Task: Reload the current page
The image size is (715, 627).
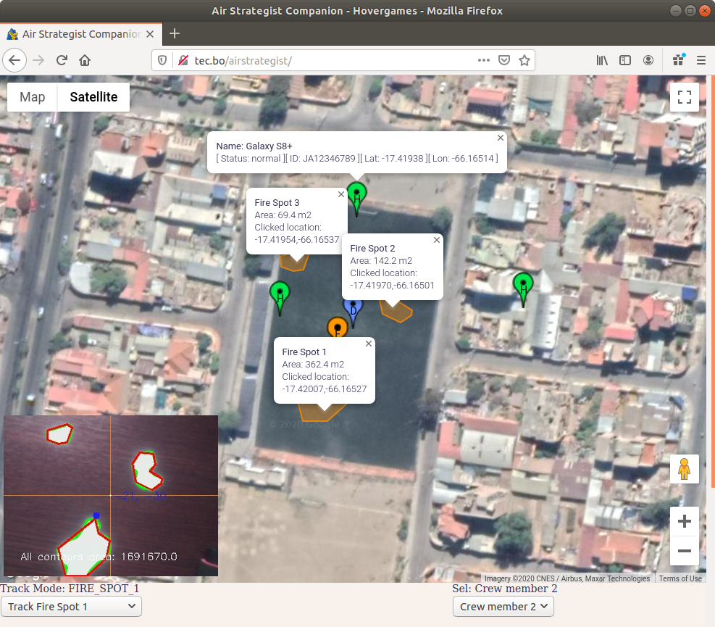Action: pos(62,60)
